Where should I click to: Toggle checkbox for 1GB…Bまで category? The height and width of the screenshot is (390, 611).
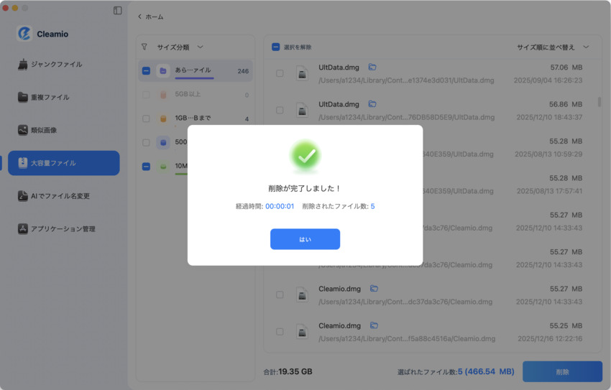click(146, 119)
